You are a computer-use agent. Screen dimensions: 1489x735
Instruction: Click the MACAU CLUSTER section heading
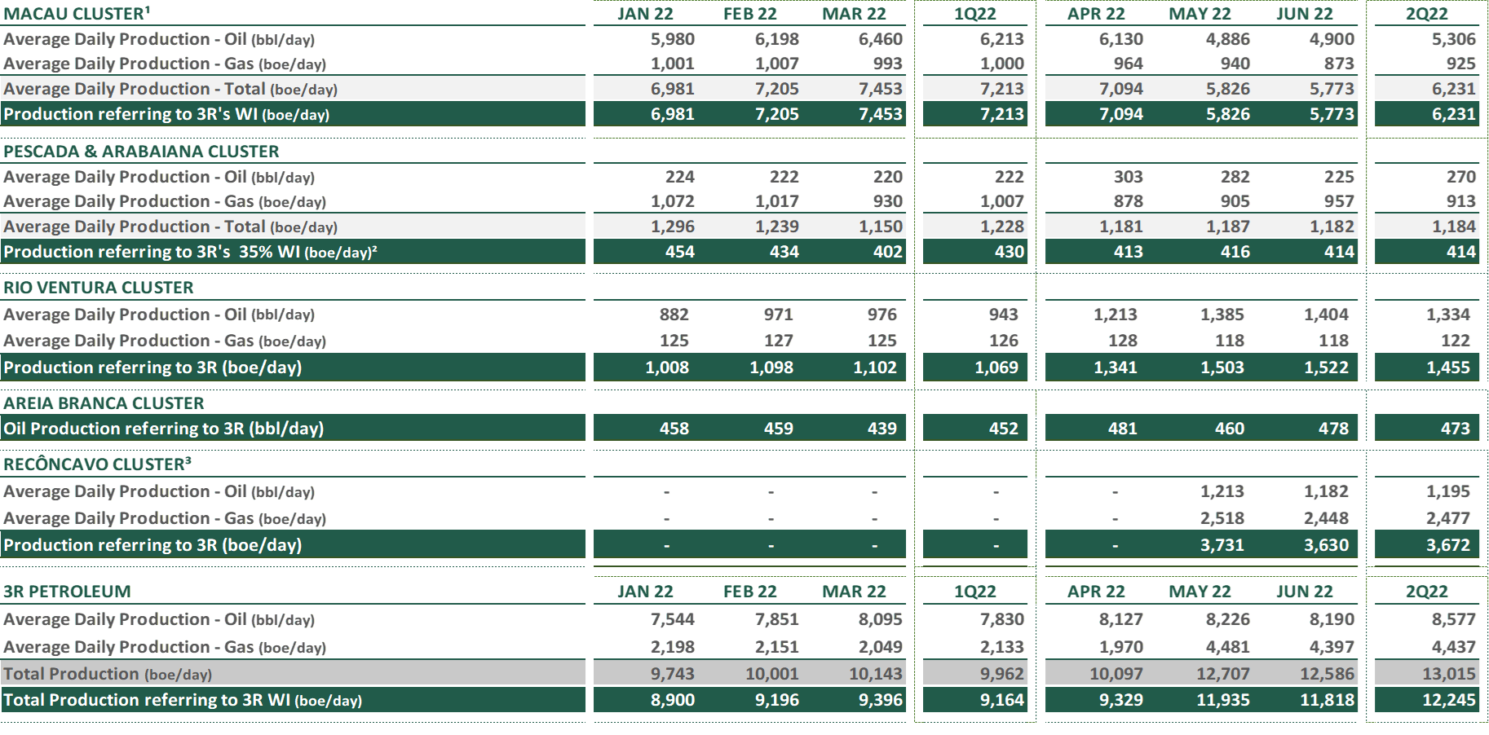point(75,14)
